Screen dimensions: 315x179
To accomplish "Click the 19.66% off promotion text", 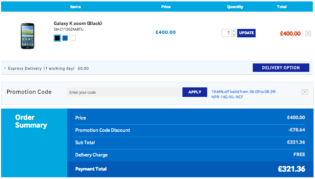I will click(244, 92).
